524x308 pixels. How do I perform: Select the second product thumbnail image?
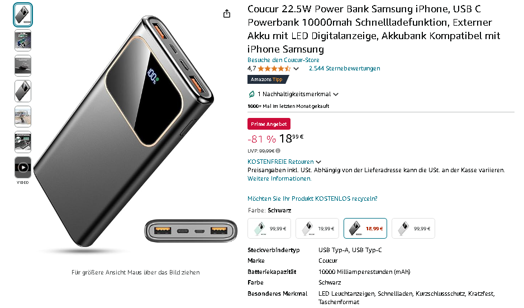[23, 40]
